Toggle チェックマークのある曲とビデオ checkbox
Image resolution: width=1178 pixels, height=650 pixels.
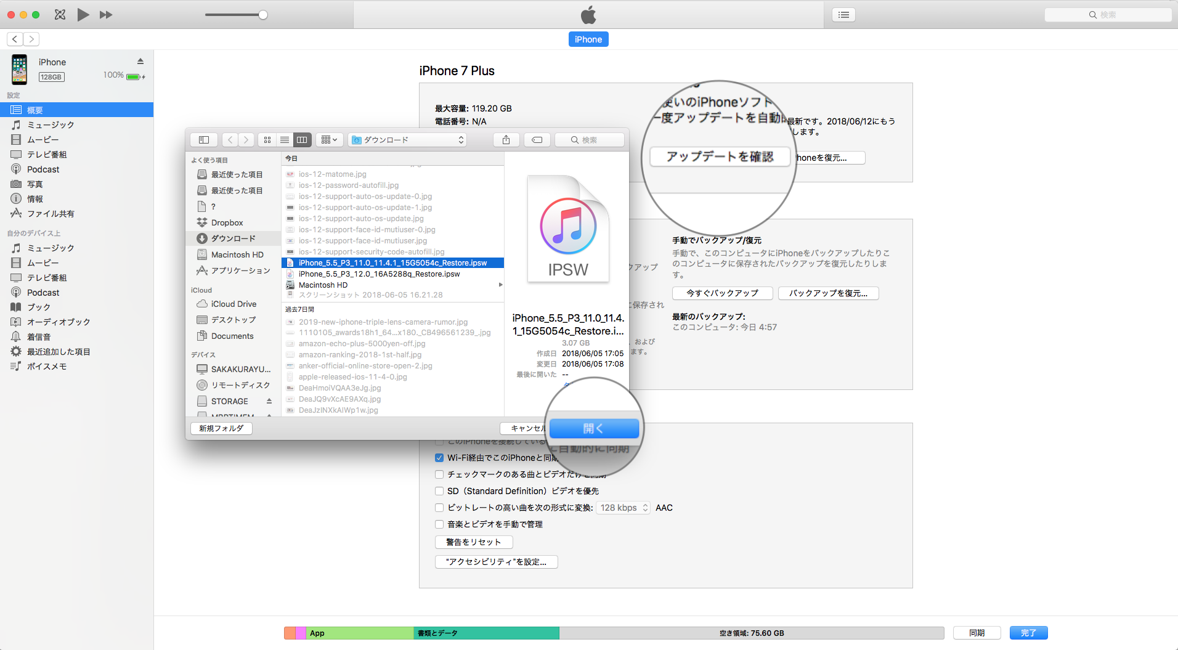[439, 474]
